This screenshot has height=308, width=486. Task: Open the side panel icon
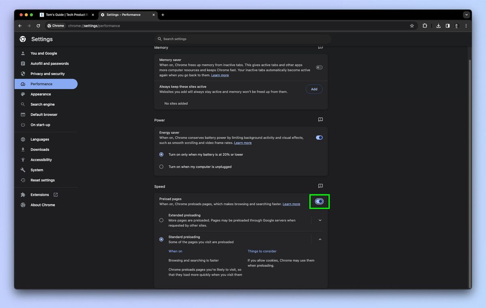(x=447, y=25)
